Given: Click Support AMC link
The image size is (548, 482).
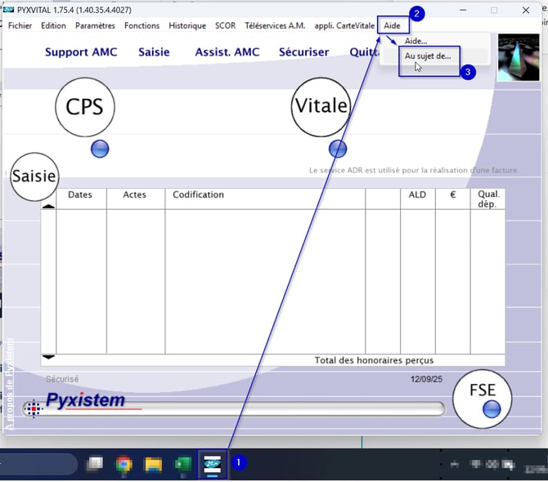Looking at the screenshot, I should [x=81, y=52].
